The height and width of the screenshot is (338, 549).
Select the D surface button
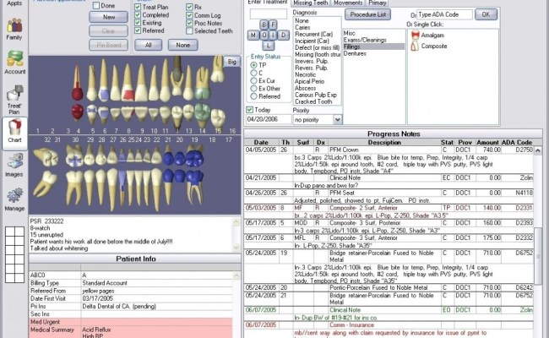pyautogui.click(x=284, y=35)
